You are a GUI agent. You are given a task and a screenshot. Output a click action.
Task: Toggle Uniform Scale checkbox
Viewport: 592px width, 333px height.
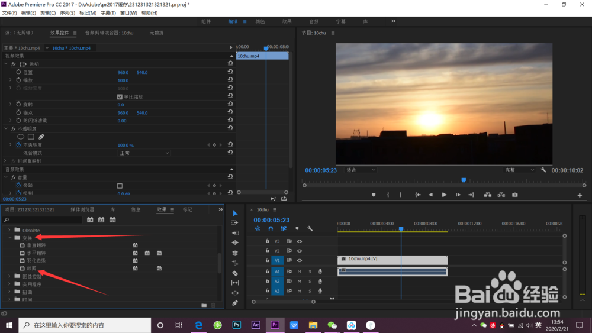(120, 97)
